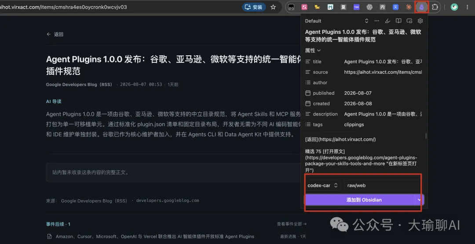Click '站内暂未收录这条内容的完整正文。' notice
The width and height of the screenshot is (475, 244).
point(91,172)
